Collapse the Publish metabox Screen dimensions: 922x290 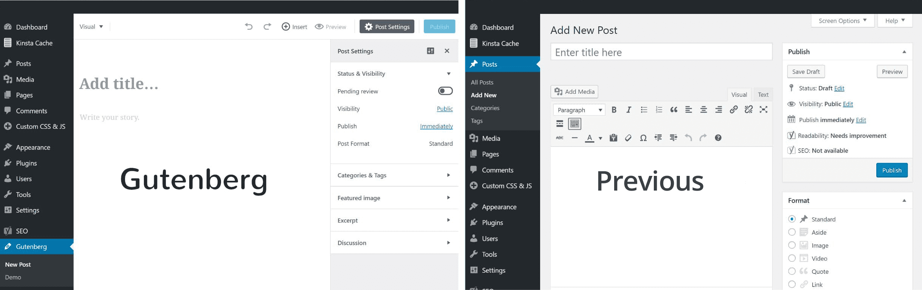pyautogui.click(x=904, y=52)
